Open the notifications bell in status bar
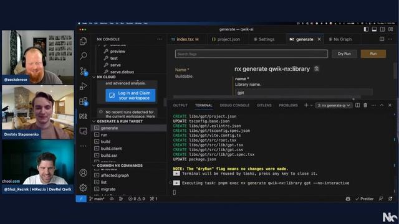This screenshot has width=399, height=224. coord(390,199)
